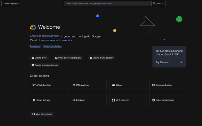The height and width of the screenshot is (126, 202).
Task: Click the View all products label
Action: coord(44,114)
